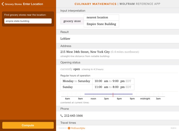Tap the '6pm' label on timeline axis
Image resolution: width=179 pixels, height=131 pixels.
click(x=119, y=99)
